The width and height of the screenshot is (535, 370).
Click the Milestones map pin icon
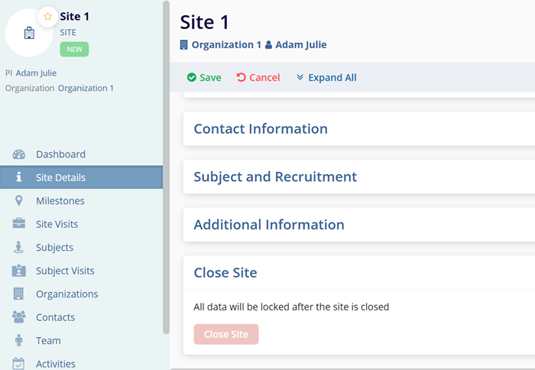coord(19,201)
